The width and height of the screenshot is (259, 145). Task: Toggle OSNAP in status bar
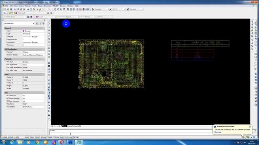click(x=49, y=137)
